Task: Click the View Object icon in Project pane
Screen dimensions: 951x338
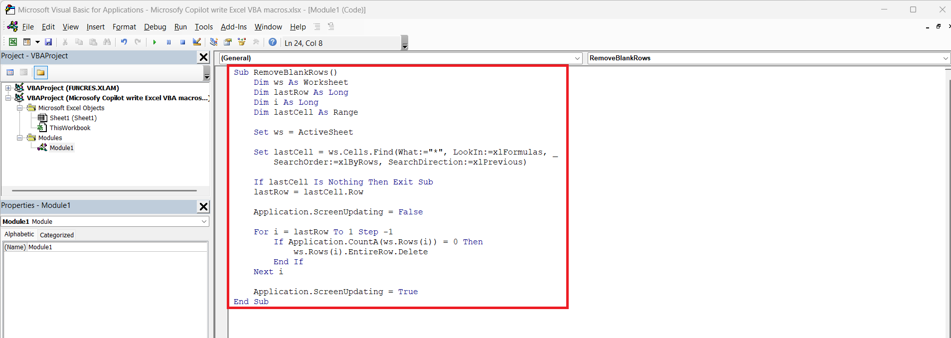Action: [x=23, y=72]
